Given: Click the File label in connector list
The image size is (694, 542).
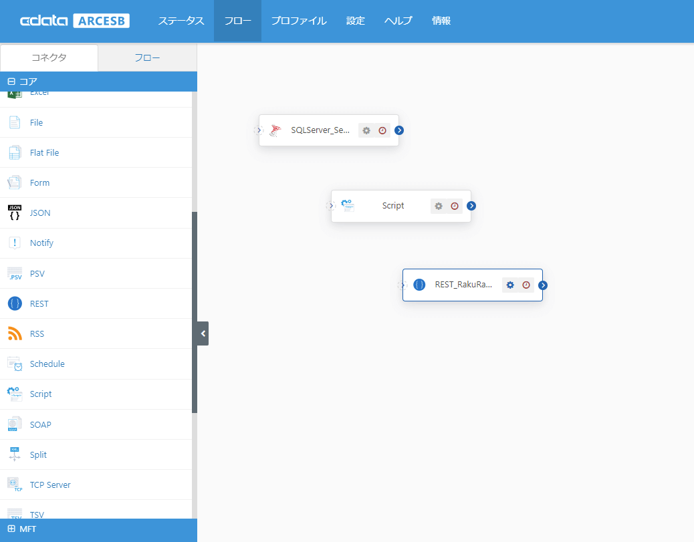Looking at the screenshot, I should click(36, 122).
